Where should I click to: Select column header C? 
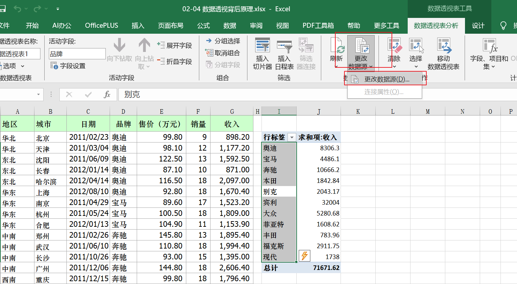88,111
